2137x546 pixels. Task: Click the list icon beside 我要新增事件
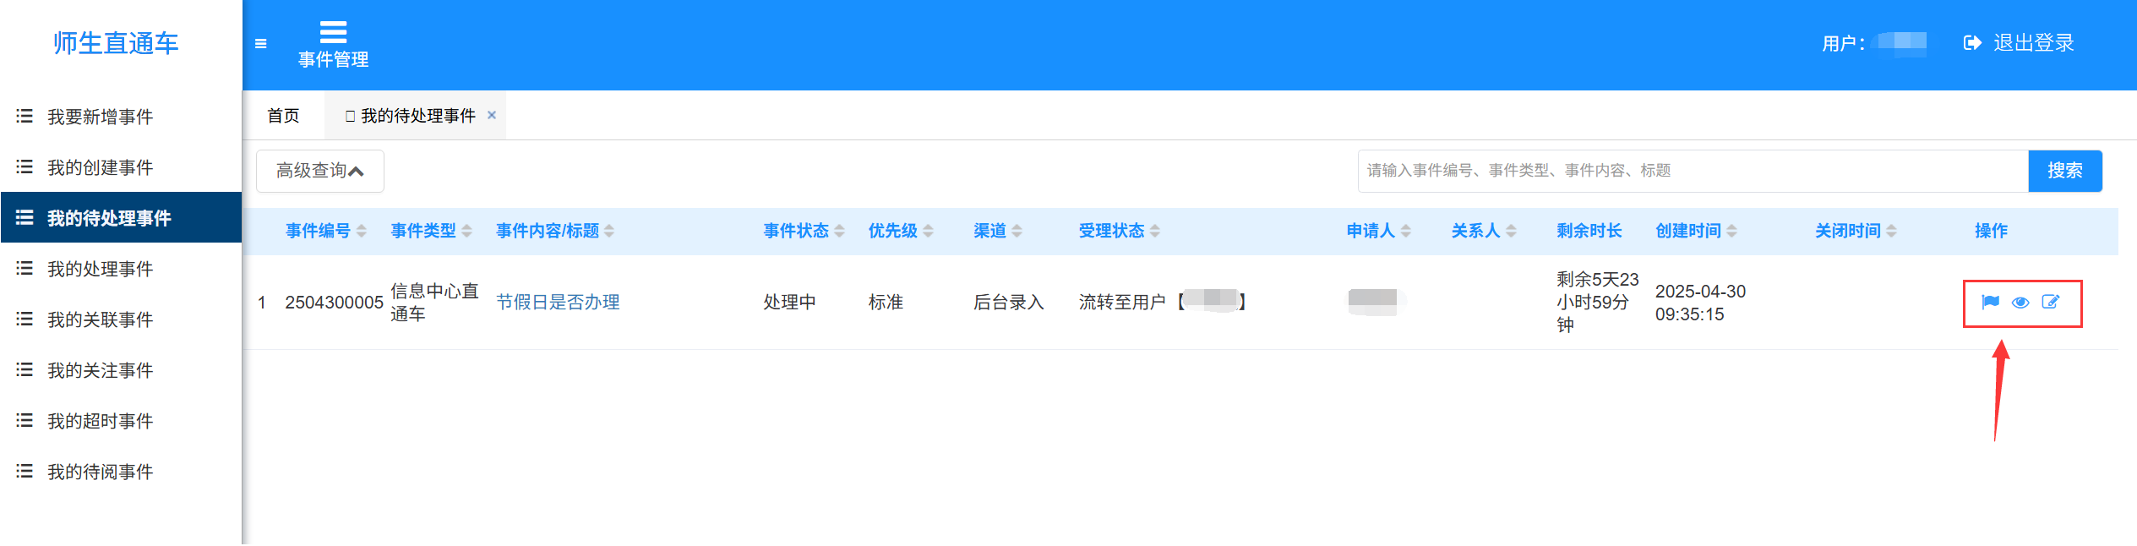25,117
